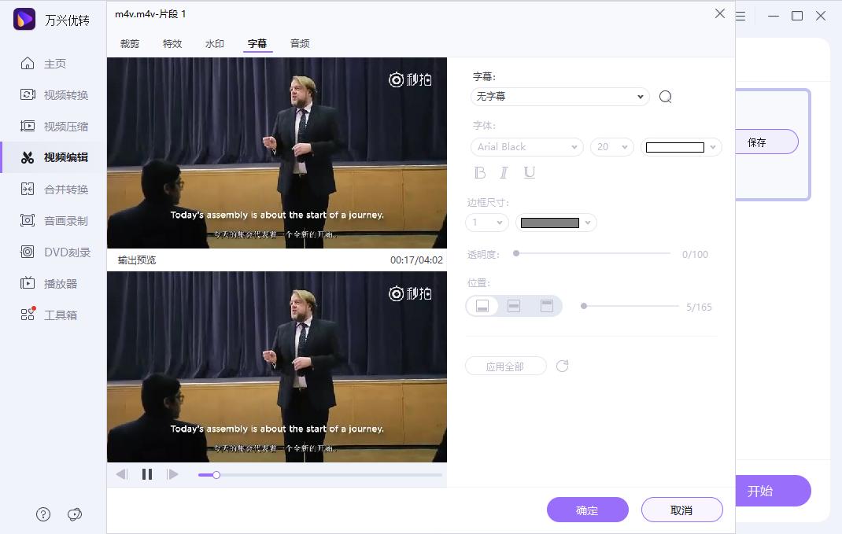Click the 确定 confirm button
This screenshot has width=842, height=534.
(588, 510)
